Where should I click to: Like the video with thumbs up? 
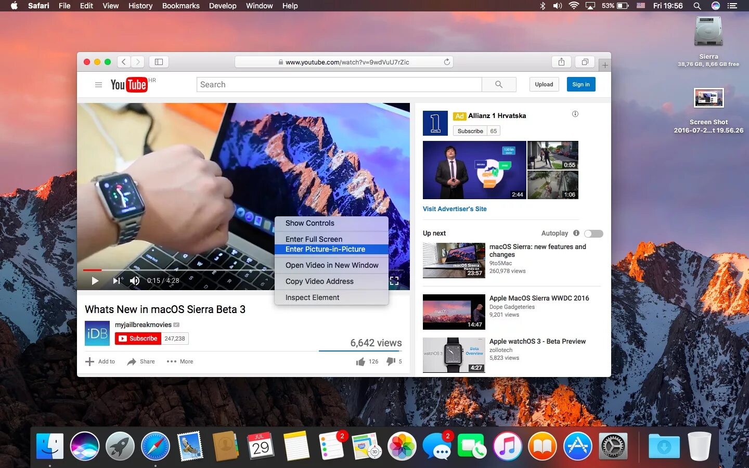pyautogui.click(x=360, y=361)
